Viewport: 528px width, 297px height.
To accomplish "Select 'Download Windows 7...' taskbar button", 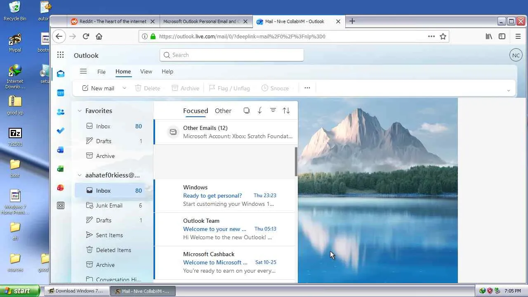I will point(77,291).
